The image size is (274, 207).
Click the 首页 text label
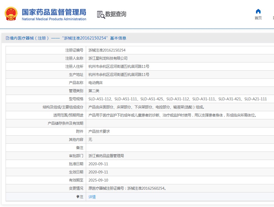pos(258,18)
